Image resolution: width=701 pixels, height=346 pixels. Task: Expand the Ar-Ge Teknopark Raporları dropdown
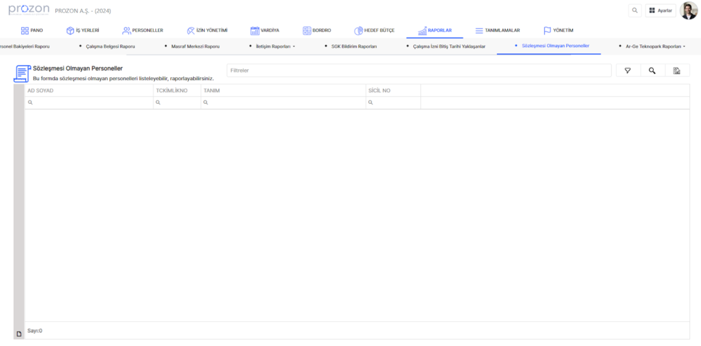pos(654,46)
